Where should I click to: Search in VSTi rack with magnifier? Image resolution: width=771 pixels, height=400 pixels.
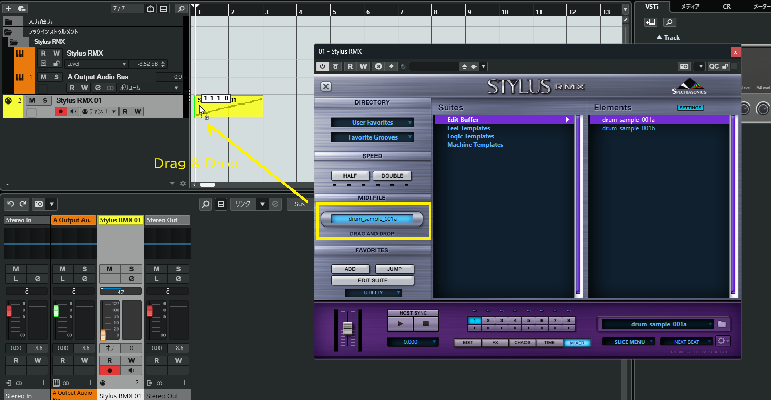click(669, 22)
